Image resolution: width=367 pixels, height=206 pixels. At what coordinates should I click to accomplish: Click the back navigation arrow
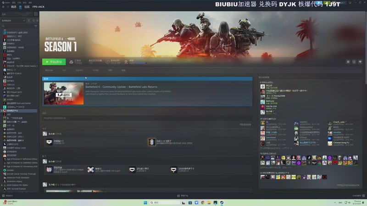3,7
